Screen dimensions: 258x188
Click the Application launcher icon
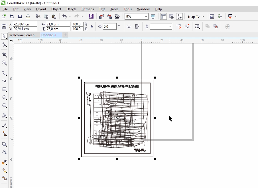[230, 16]
